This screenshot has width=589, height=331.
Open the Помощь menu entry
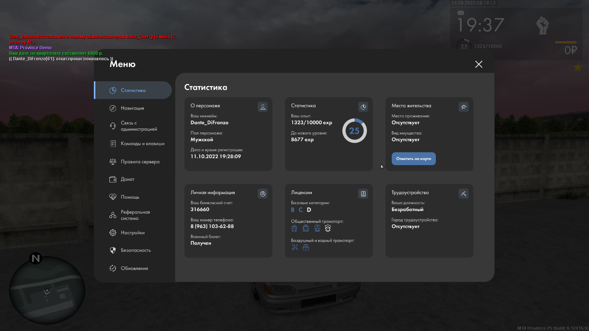click(x=130, y=197)
